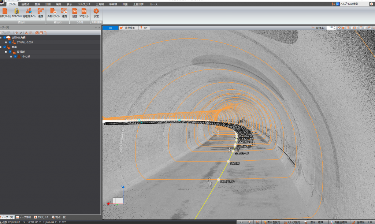Open the 書込み 連携 dropdown arrow
Screen dimensions: 375x224
[x=64, y=19]
